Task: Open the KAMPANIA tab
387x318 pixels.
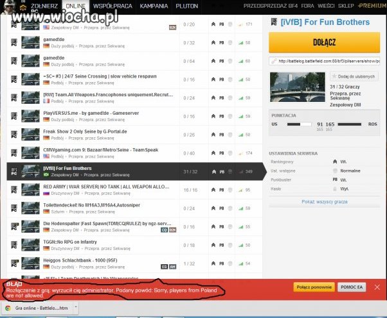Action: [x=154, y=6]
